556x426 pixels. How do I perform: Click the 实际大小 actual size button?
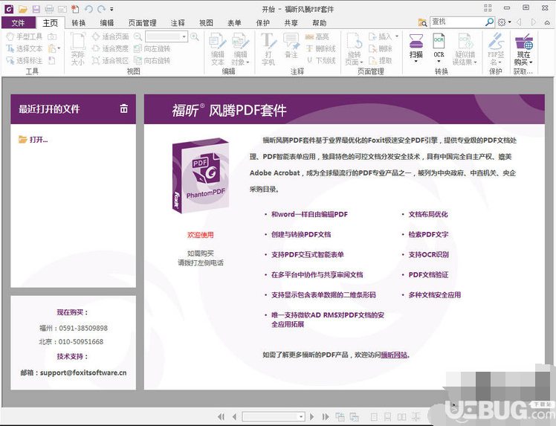(77, 49)
